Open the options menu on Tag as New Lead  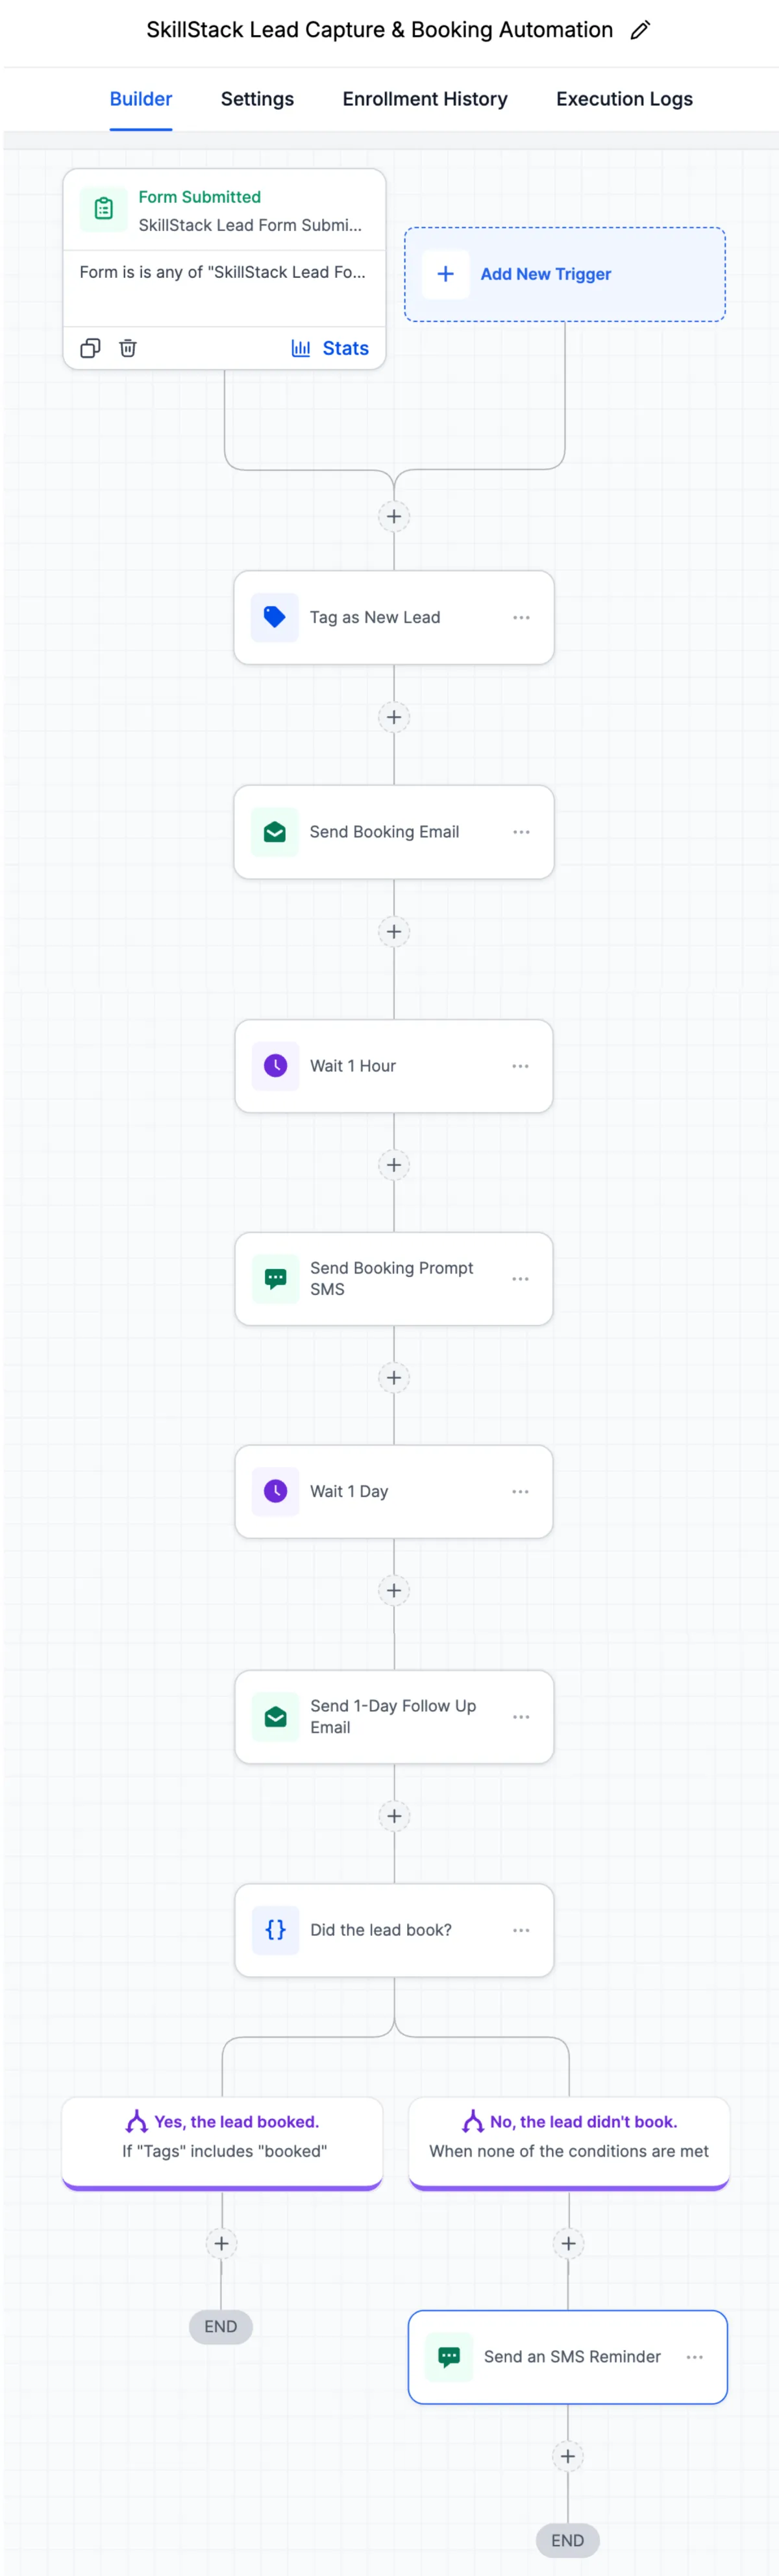[x=521, y=617]
